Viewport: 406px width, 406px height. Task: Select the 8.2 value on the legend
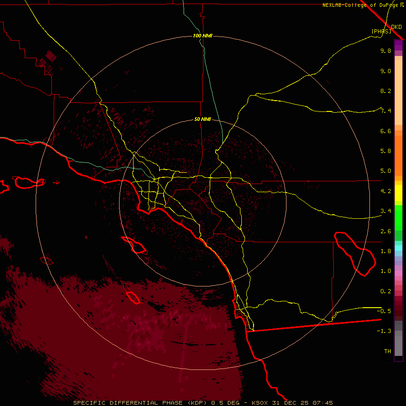[x=386, y=91]
